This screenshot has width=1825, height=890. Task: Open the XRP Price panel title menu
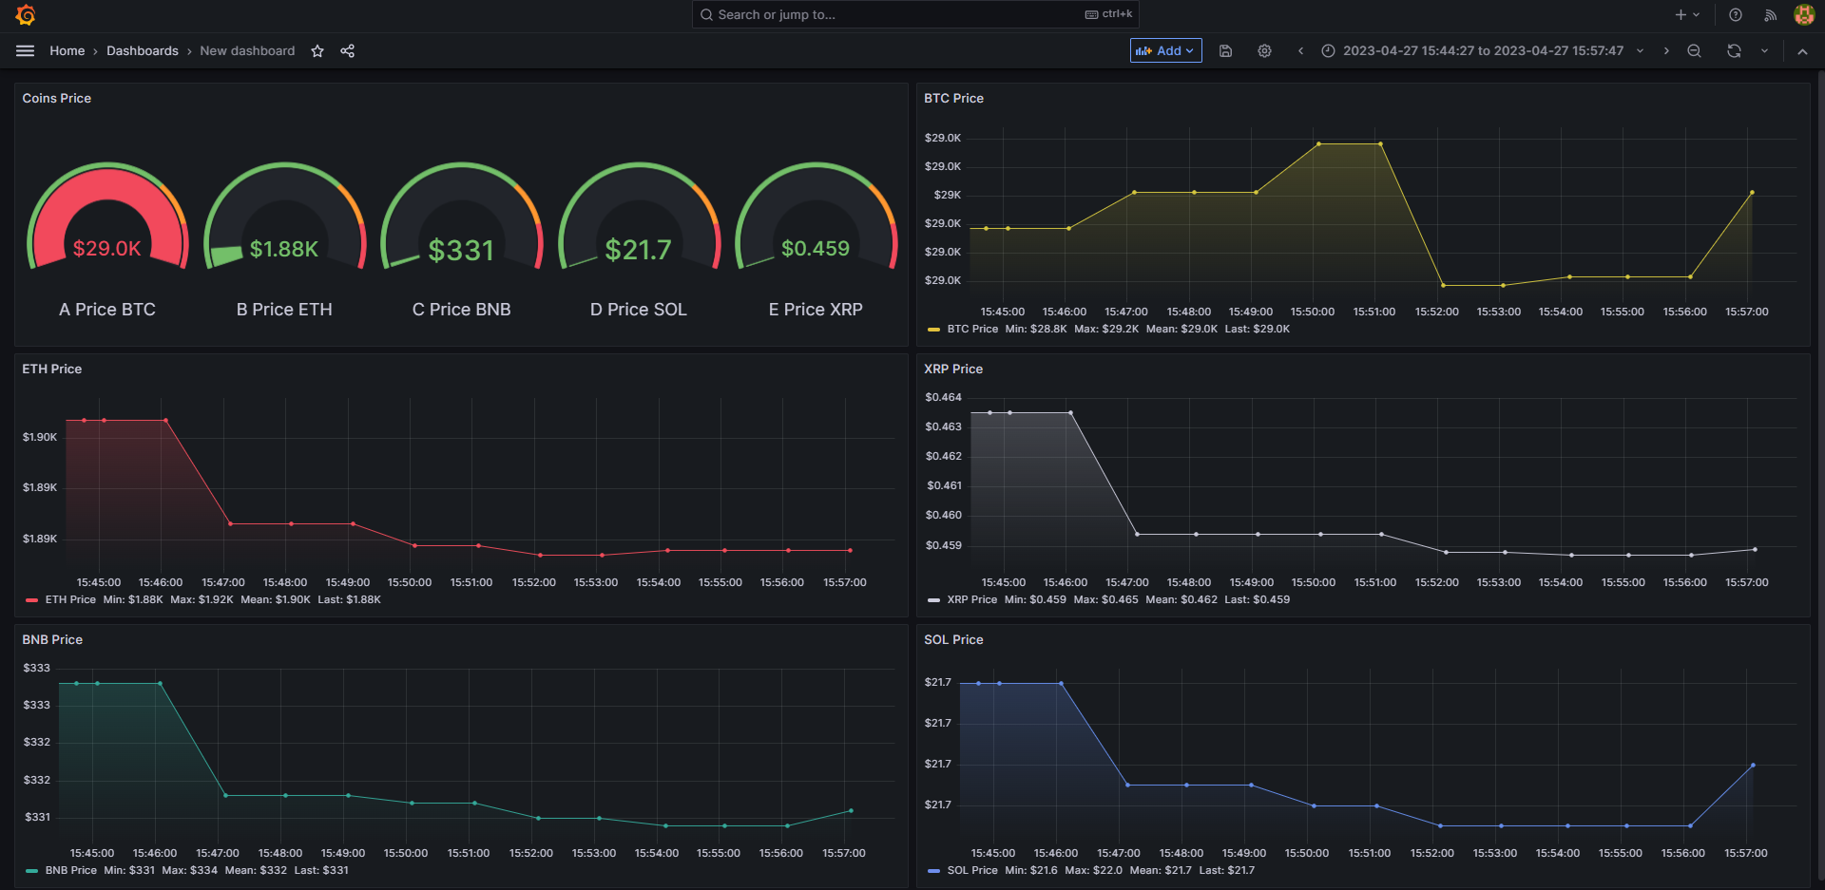click(x=953, y=369)
